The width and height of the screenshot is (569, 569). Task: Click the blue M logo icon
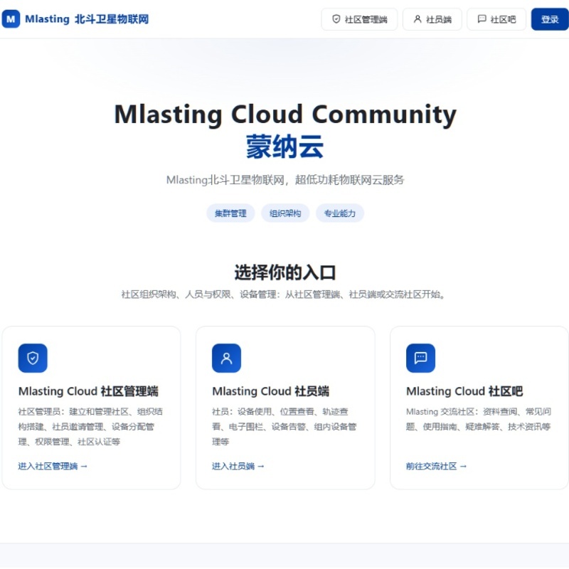(11, 19)
